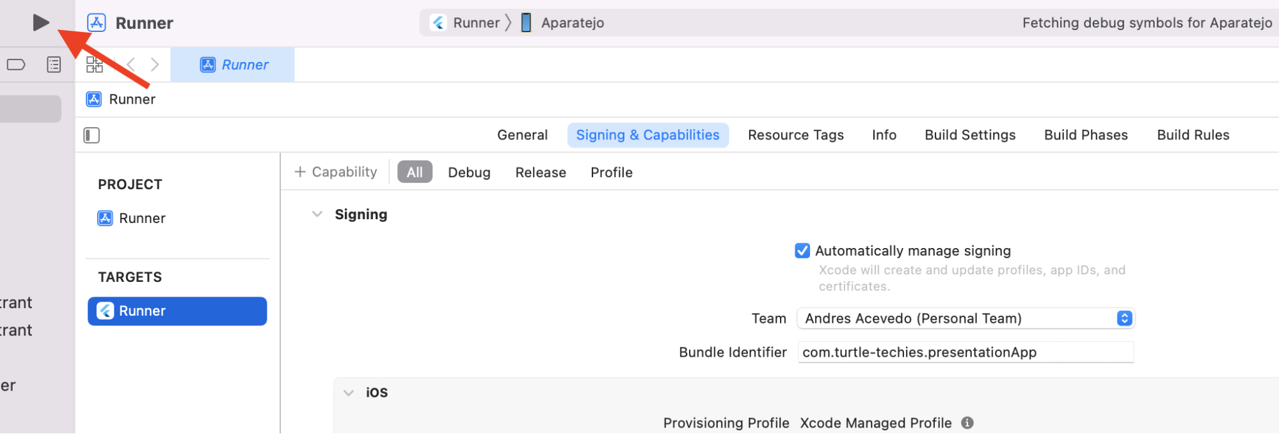Add a new Capability
This screenshot has height=434, width=1279.
(336, 172)
